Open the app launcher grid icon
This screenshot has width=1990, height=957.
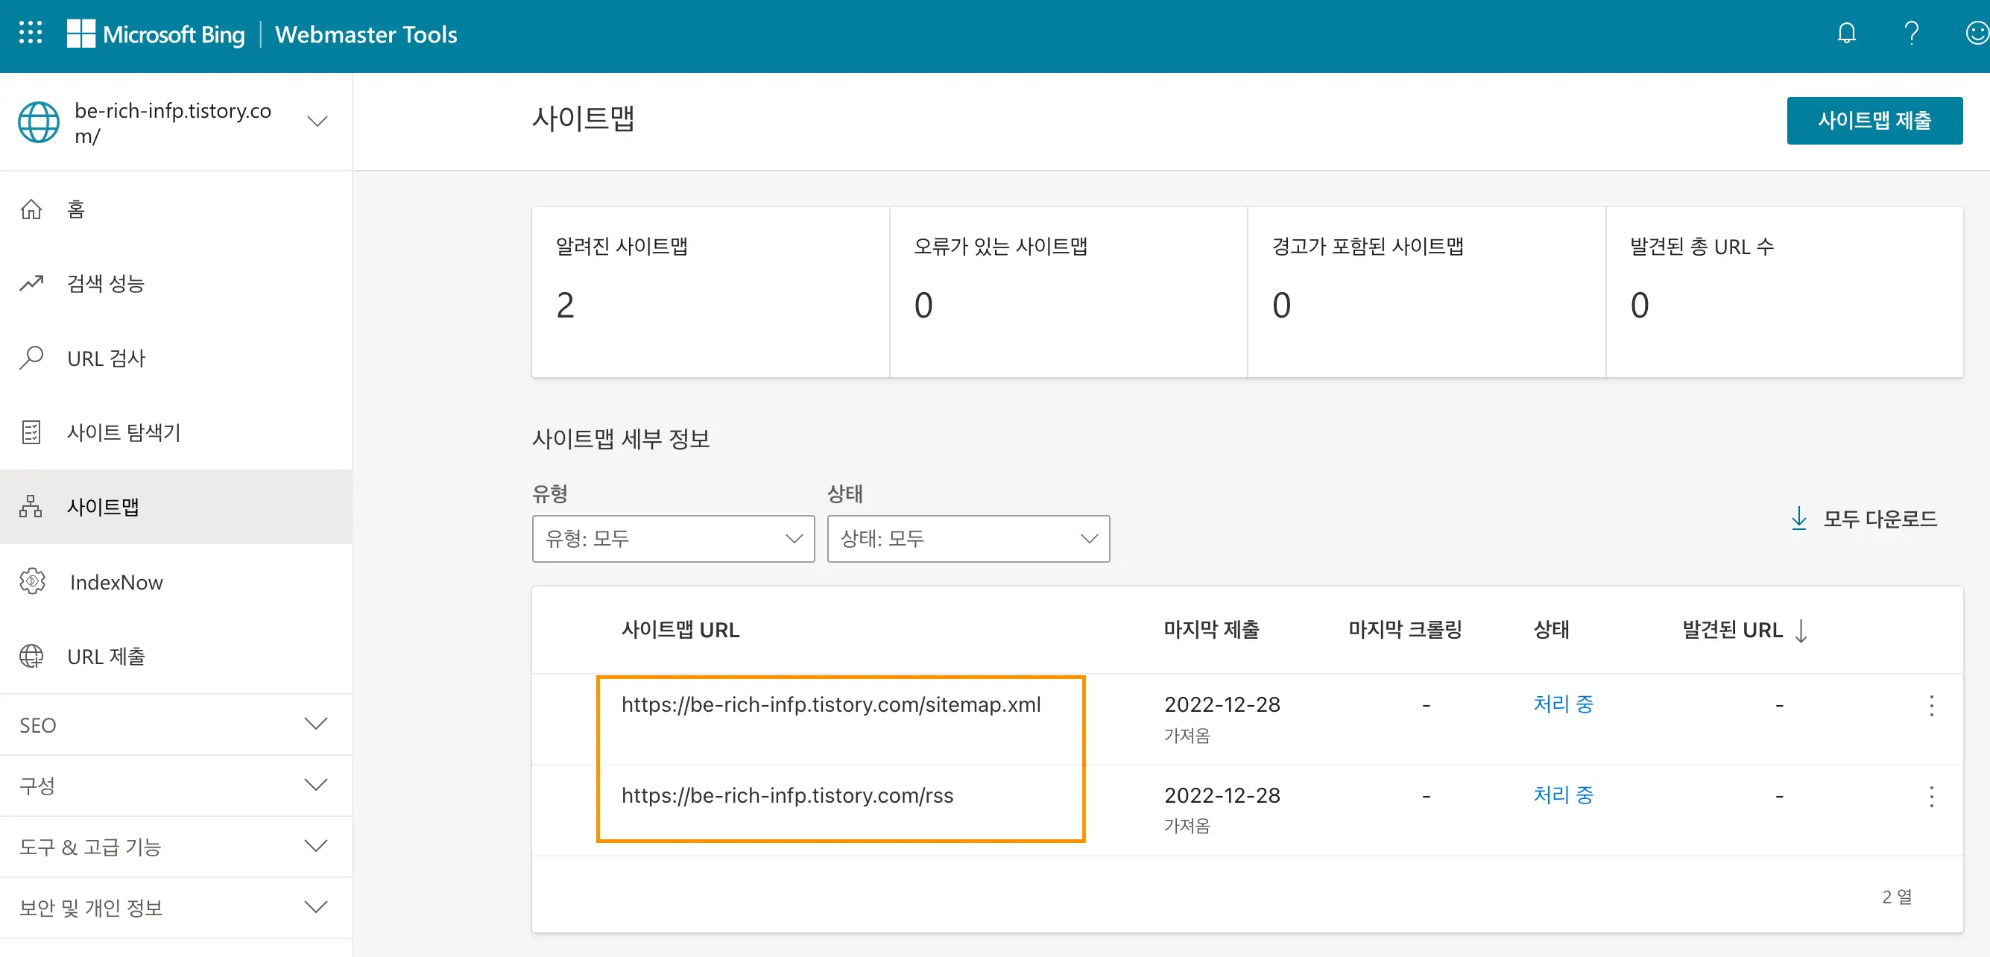[30, 34]
